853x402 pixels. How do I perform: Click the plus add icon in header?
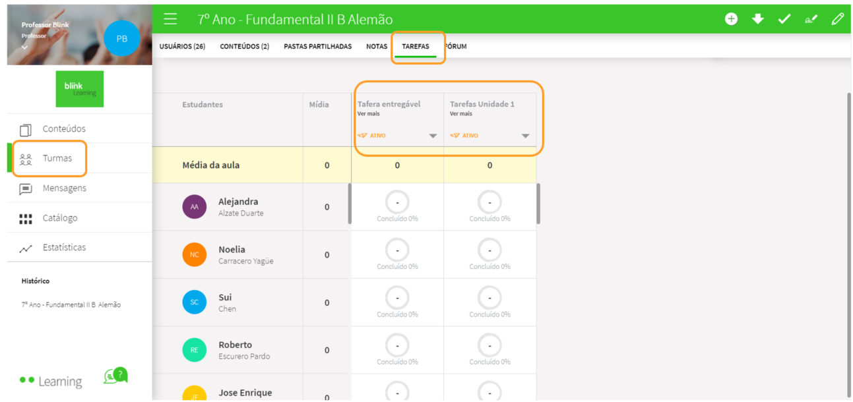[x=731, y=19]
